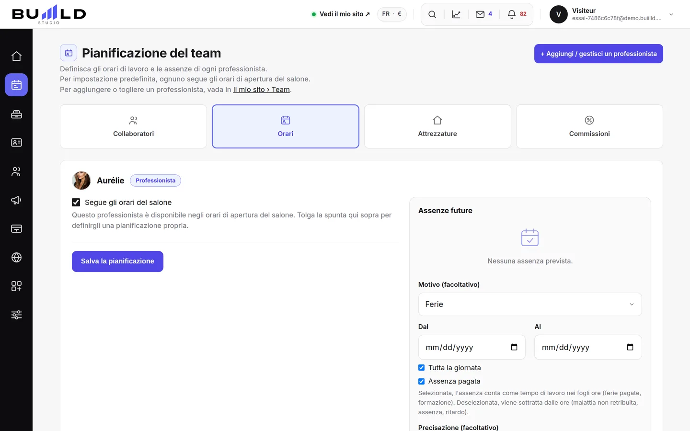
Task: Click the V user avatar
Action: point(559,14)
